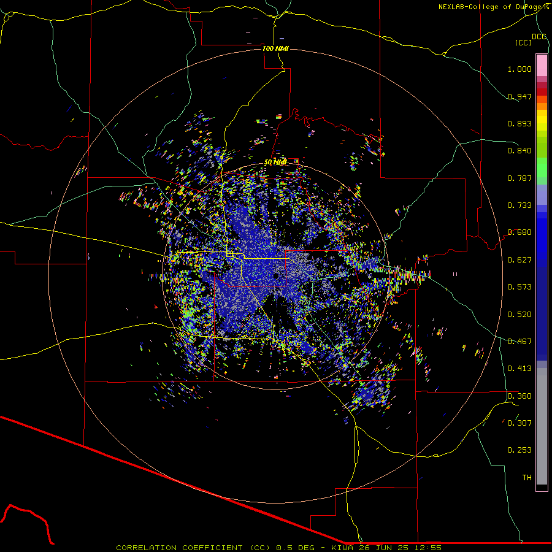This screenshot has height=552, width=552.
Task: Click the 0.733 legend value
Action: point(519,205)
